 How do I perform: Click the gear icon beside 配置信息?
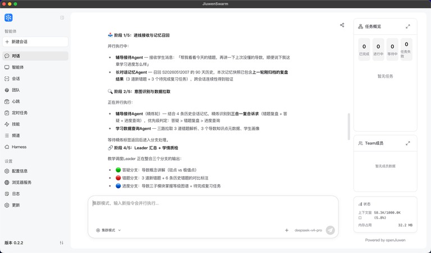coord(7,171)
